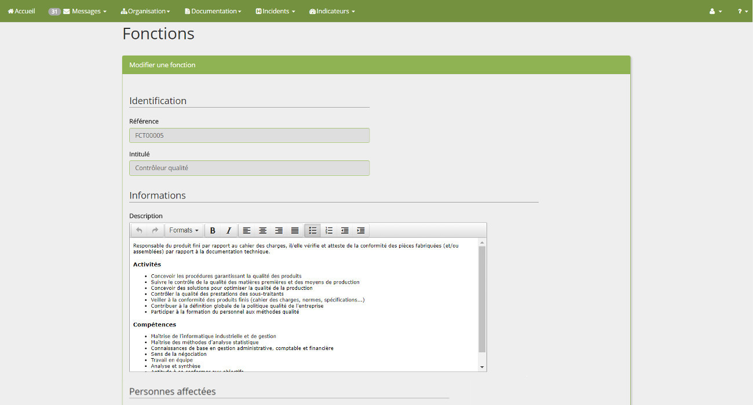Open the Formats dropdown in the editor

tap(184, 230)
